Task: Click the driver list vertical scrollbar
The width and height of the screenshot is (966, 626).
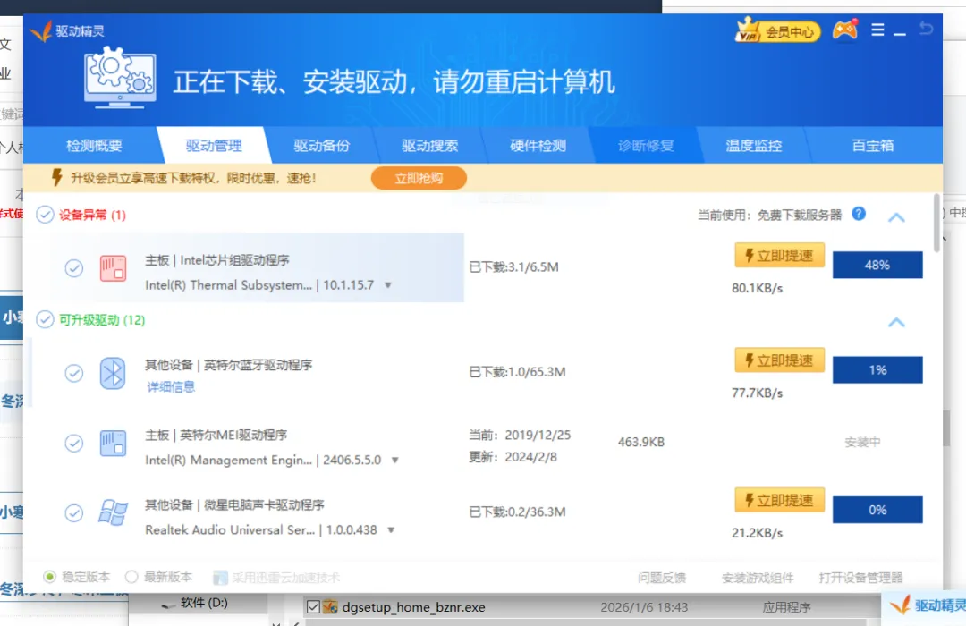Action: pyautogui.click(x=937, y=223)
